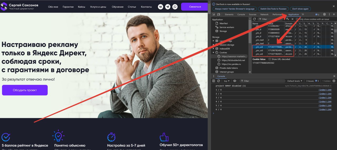337x150 pixels.
Task: Switch to the Sources tab
Action: [252, 14]
